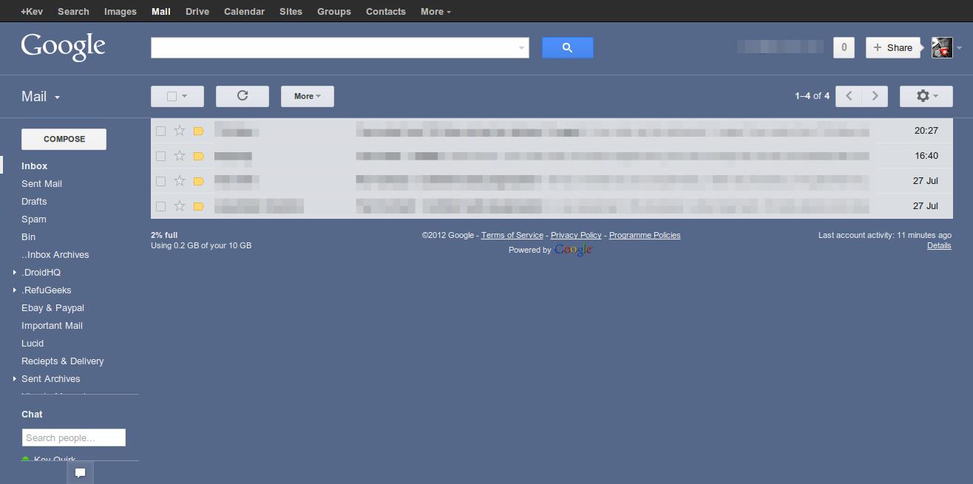The height and width of the screenshot is (484, 973).
Task: Open Drive from the top navigation bar
Action: (197, 12)
